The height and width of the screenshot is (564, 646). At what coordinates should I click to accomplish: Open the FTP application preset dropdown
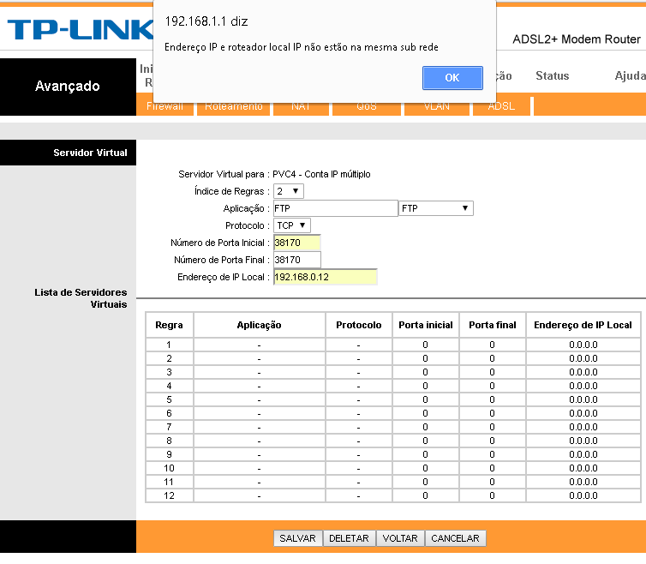pos(436,208)
